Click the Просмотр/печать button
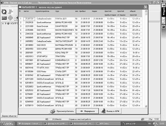166x126 pixels. pyautogui.click(x=62, y=111)
